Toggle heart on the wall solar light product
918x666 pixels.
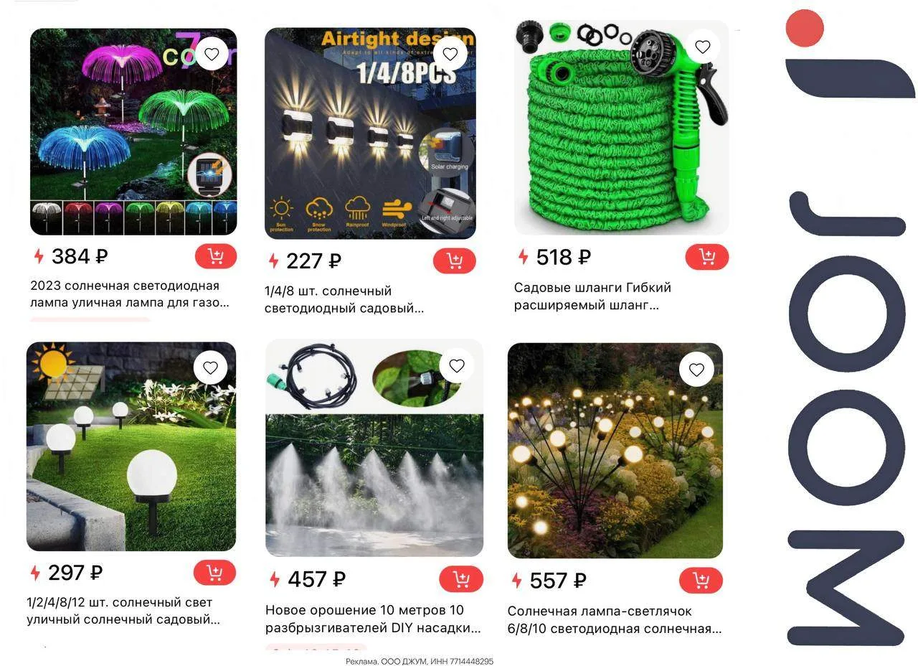(x=450, y=54)
